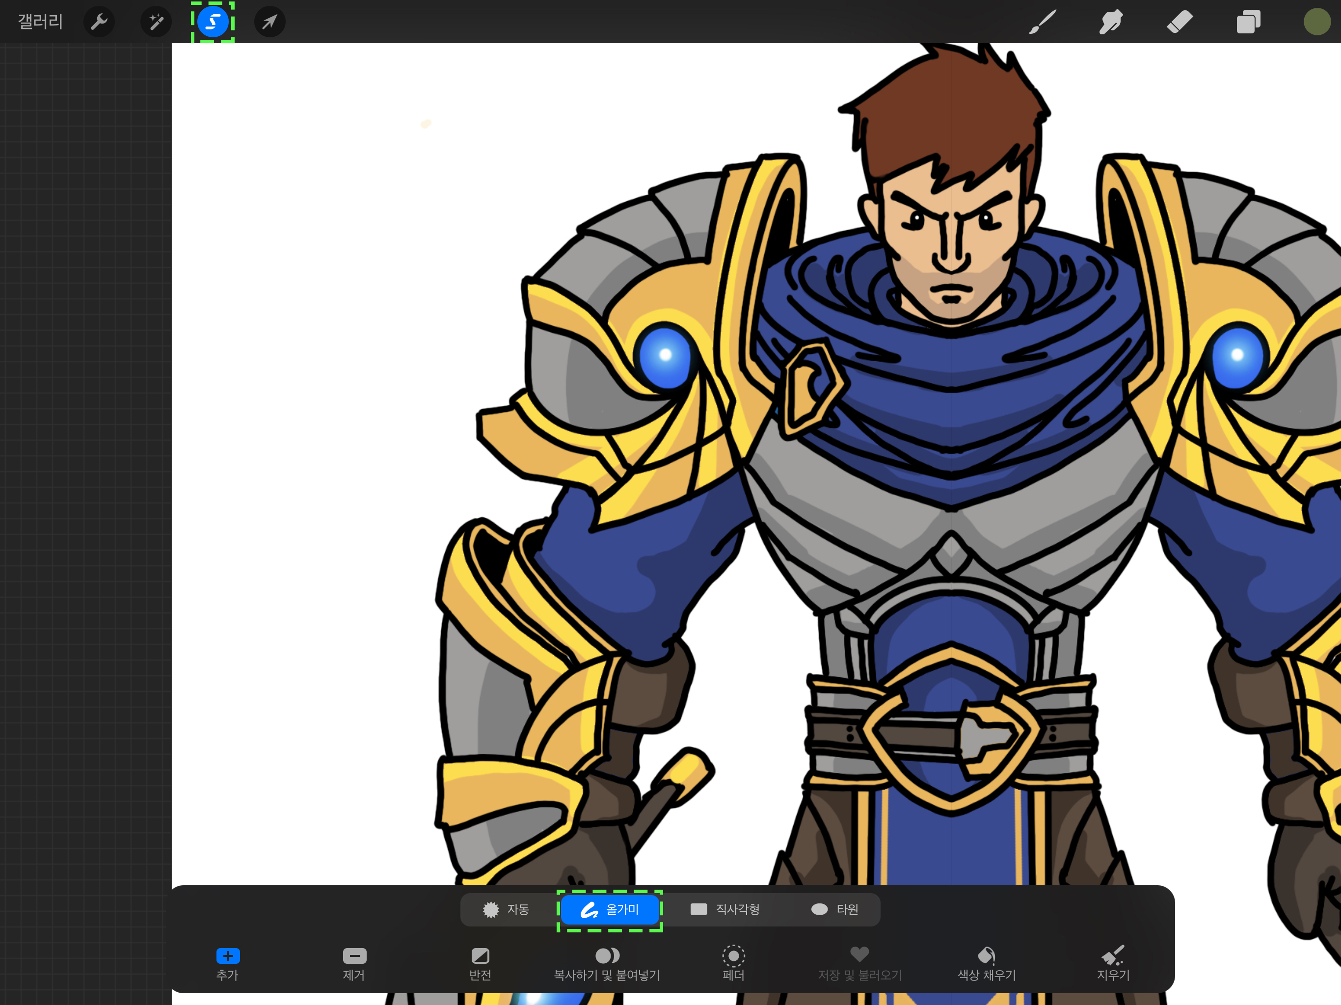This screenshot has height=1005, width=1341.
Task: Switch selection mode to 자동
Action: click(x=506, y=909)
